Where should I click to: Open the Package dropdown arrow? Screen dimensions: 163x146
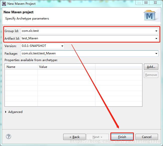(x=156, y=54)
